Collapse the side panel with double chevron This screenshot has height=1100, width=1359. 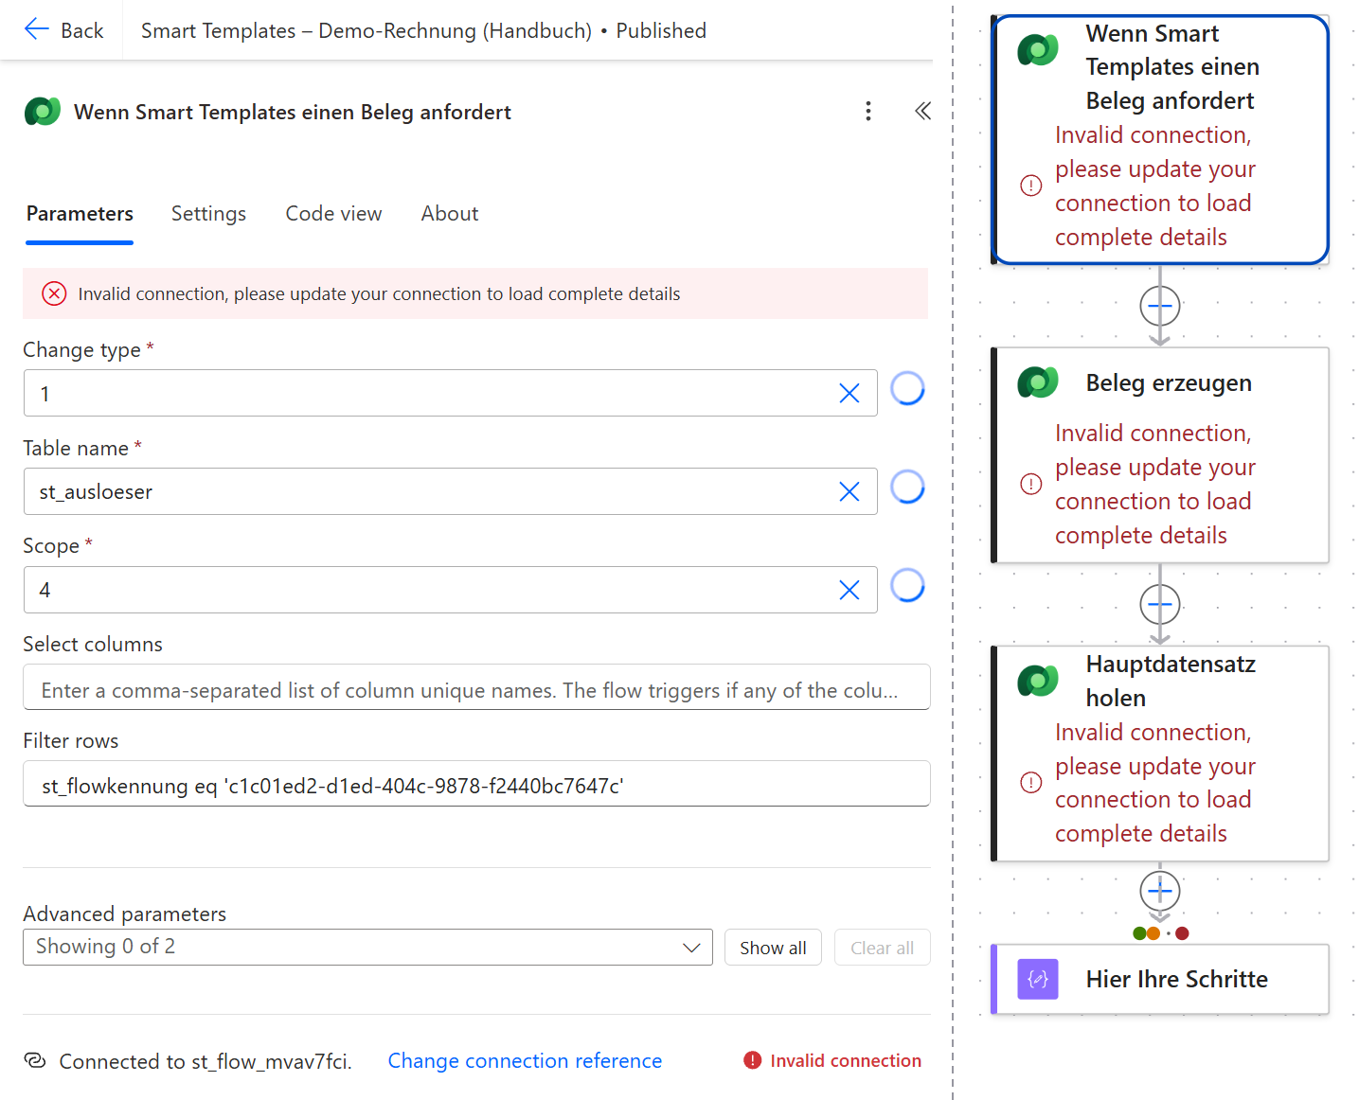tap(922, 112)
